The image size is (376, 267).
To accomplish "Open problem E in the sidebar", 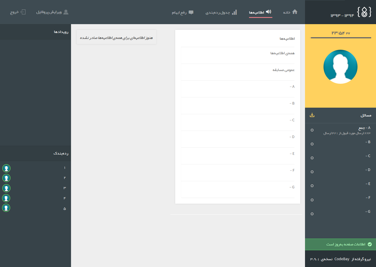I will pyautogui.click(x=368, y=184).
